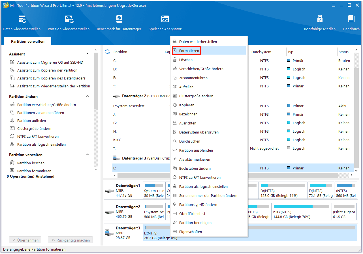The image size is (363, 254).
Task: Sort by the Dateisystem column header
Action: pyautogui.click(x=261, y=52)
